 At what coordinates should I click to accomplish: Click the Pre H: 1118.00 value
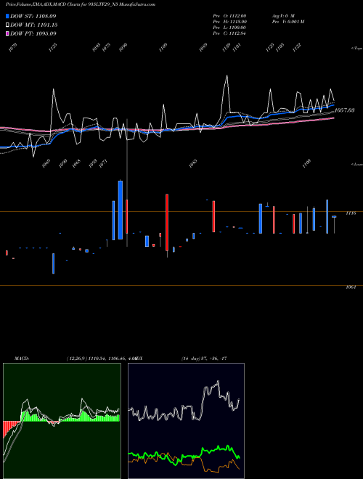coord(229,22)
